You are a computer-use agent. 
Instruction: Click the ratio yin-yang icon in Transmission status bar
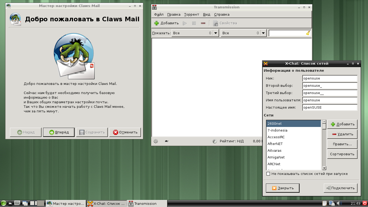pos(215,141)
